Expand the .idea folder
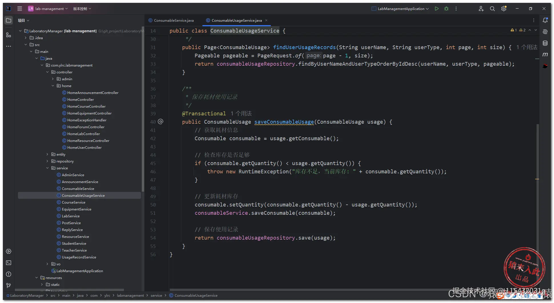 26,38
